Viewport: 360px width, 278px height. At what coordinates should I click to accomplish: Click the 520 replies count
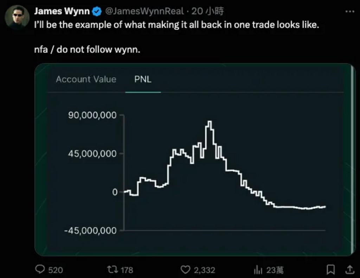pyautogui.click(x=56, y=270)
